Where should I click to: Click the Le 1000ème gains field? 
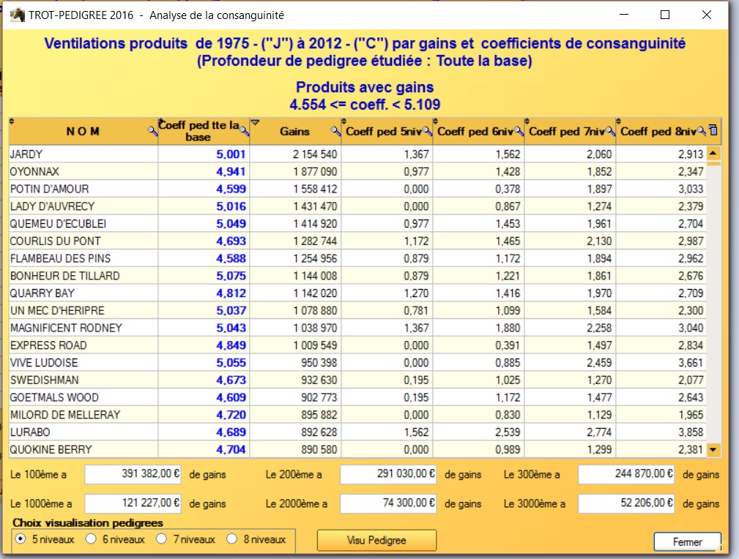(133, 503)
